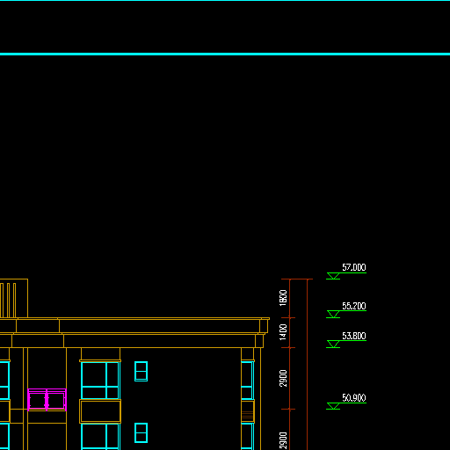
Task: Click the rooftop structure with vertical bars
Action: click(x=14, y=298)
